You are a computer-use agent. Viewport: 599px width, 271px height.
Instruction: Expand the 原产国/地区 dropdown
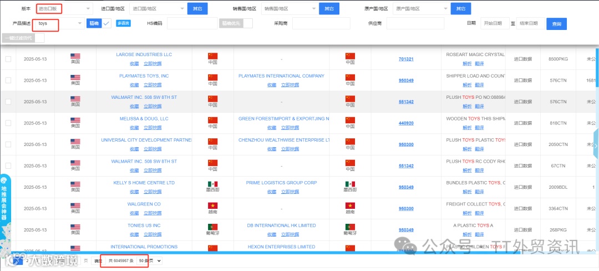tap(422, 8)
